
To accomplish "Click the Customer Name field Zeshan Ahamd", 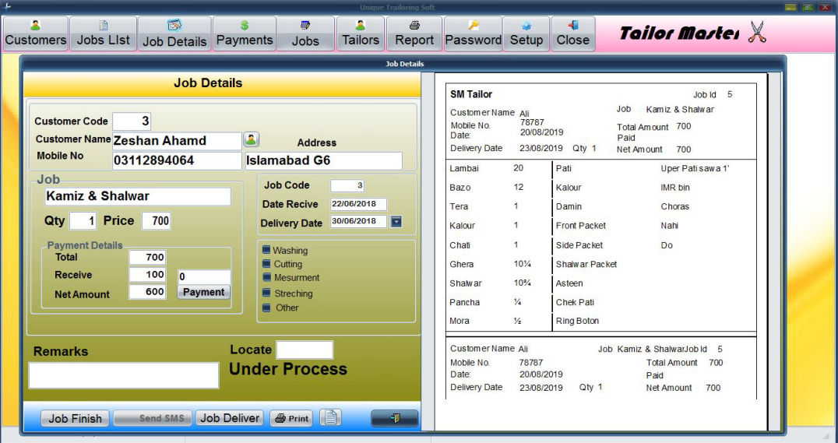I will (x=177, y=141).
